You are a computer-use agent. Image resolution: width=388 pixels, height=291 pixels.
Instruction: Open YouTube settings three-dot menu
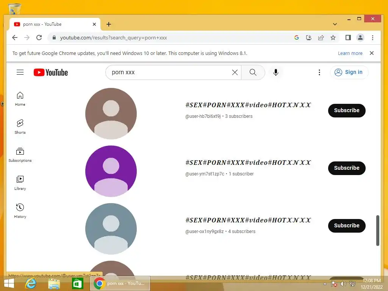pyautogui.click(x=319, y=72)
